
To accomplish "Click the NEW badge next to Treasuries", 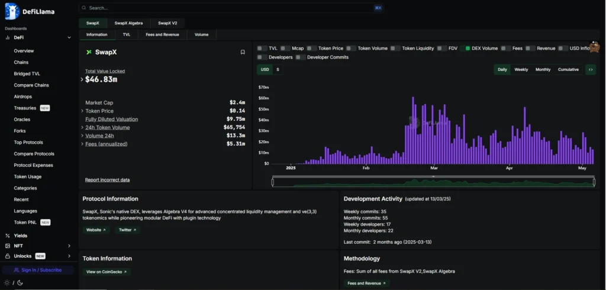I will click(x=45, y=108).
